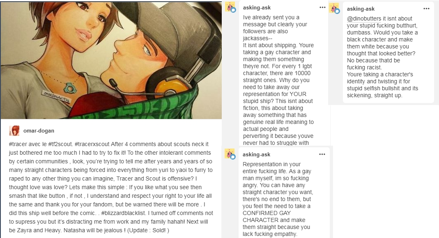439x238 pixels.
Task: Open the three-dot menu on the @dinobutters reply
Action: pos(426,8)
